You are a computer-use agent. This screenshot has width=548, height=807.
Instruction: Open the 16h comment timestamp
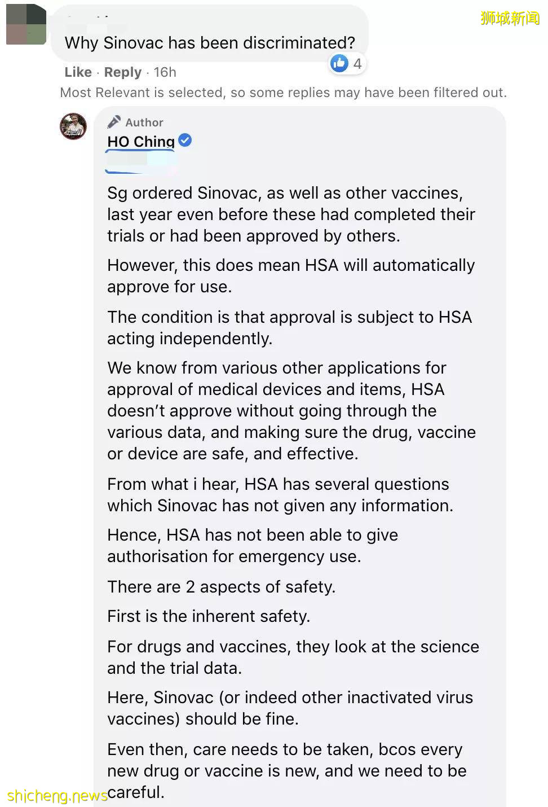tap(165, 72)
